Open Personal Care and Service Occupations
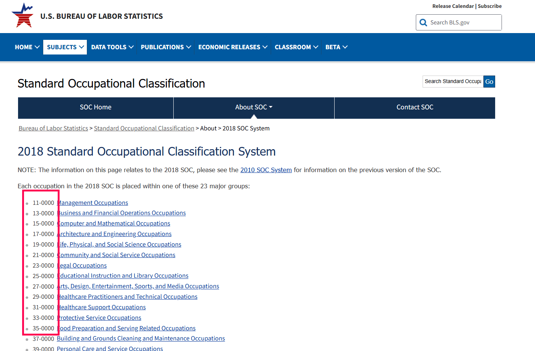Viewport: 535px width, 351px height. 110,348
